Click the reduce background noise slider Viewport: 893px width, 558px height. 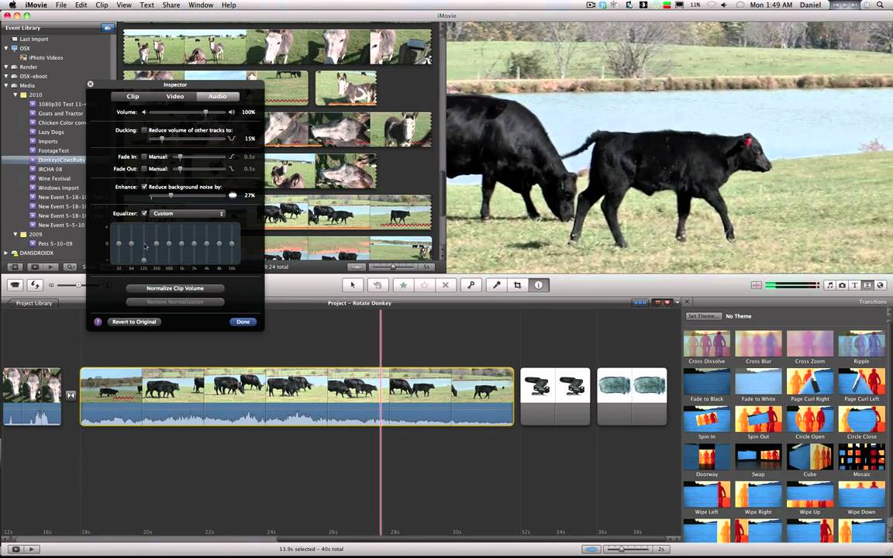click(x=171, y=195)
